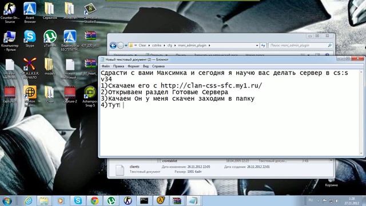This screenshot has width=366, height=206.
Task: Expand the chevron after cstrike breadcrumb
Action: (164, 45)
